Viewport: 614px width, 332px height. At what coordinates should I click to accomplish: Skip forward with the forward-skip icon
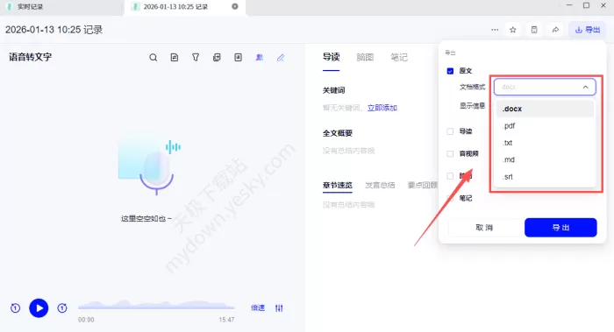(62, 308)
